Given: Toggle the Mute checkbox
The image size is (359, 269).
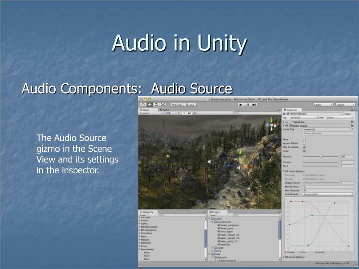Looking at the screenshot, I should 304,139.
